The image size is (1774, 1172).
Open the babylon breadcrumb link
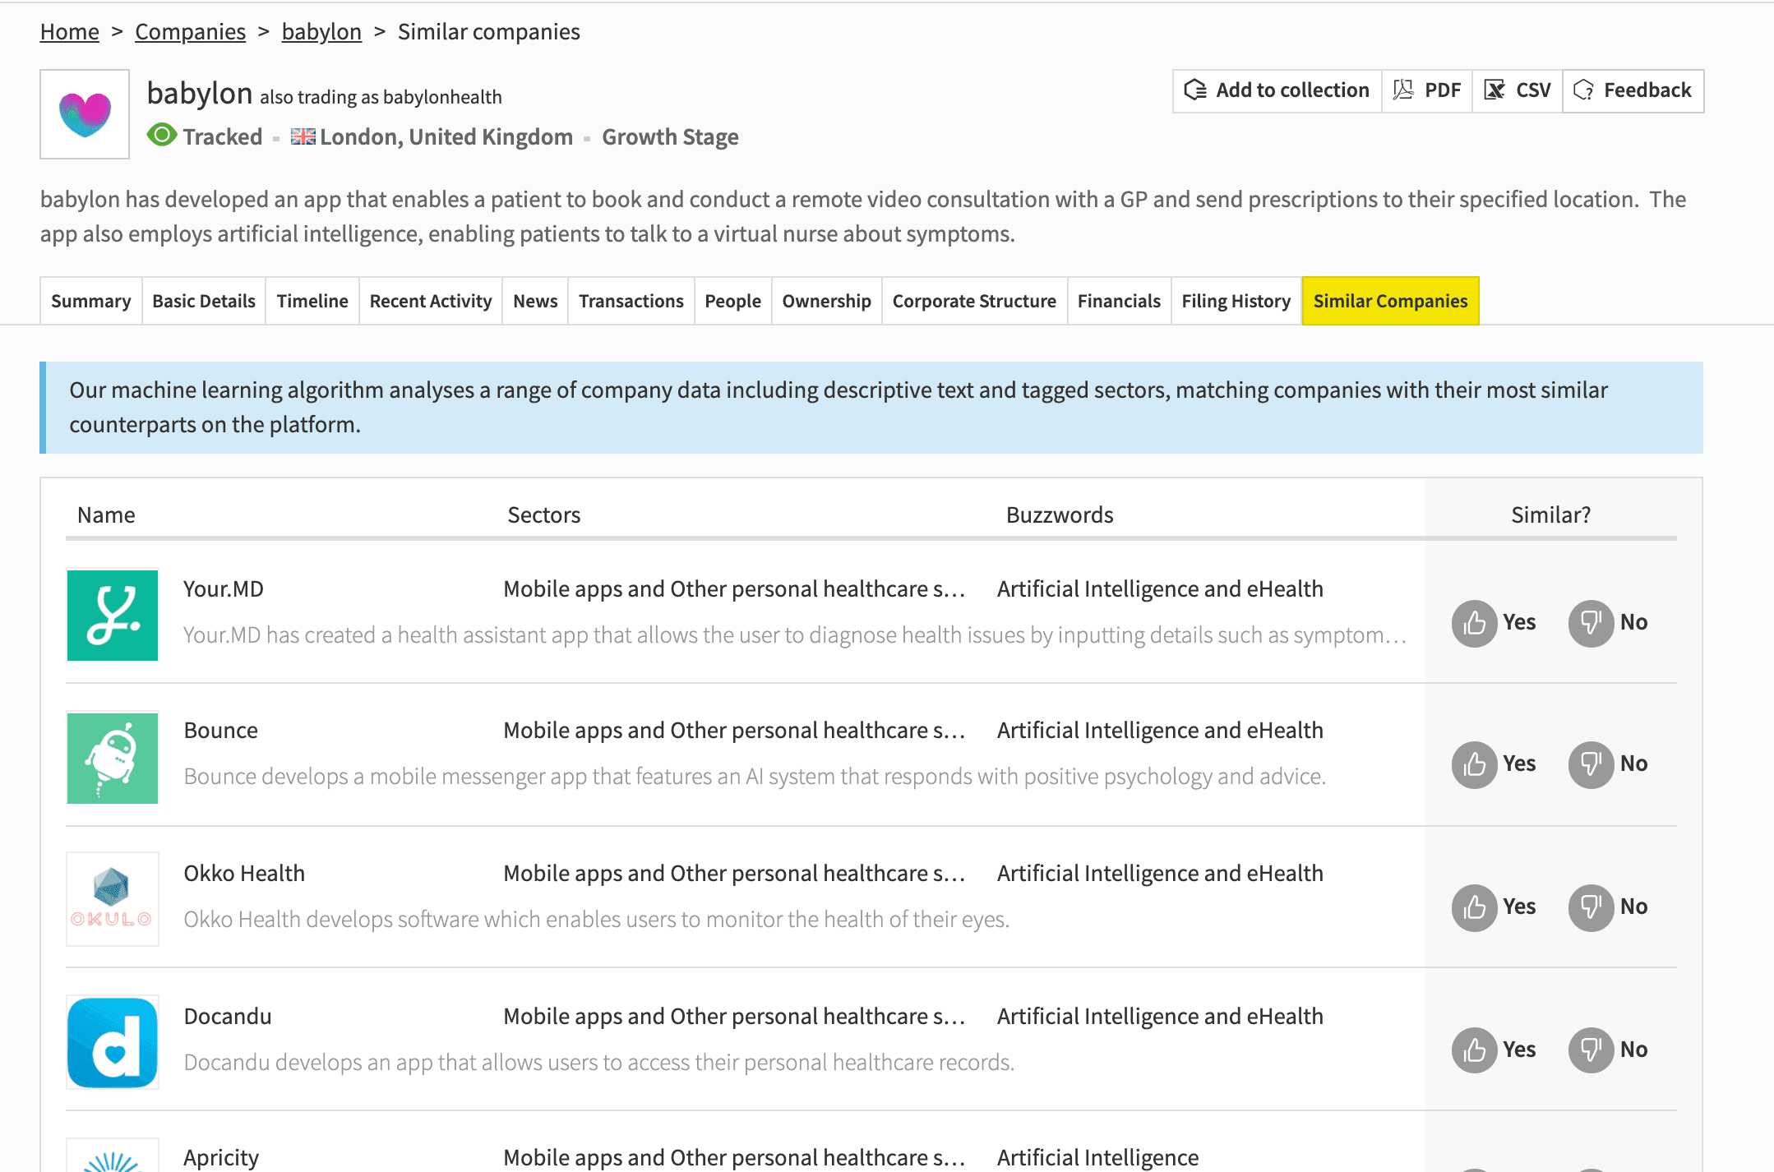click(321, 31)
